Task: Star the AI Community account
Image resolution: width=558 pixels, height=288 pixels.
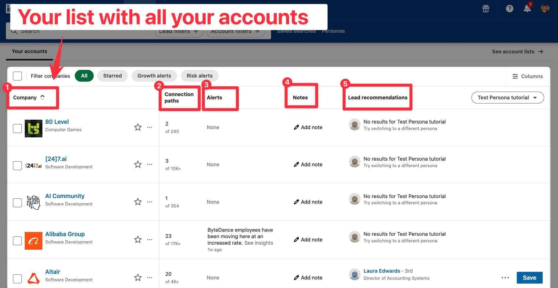Action: coord(138,202)
